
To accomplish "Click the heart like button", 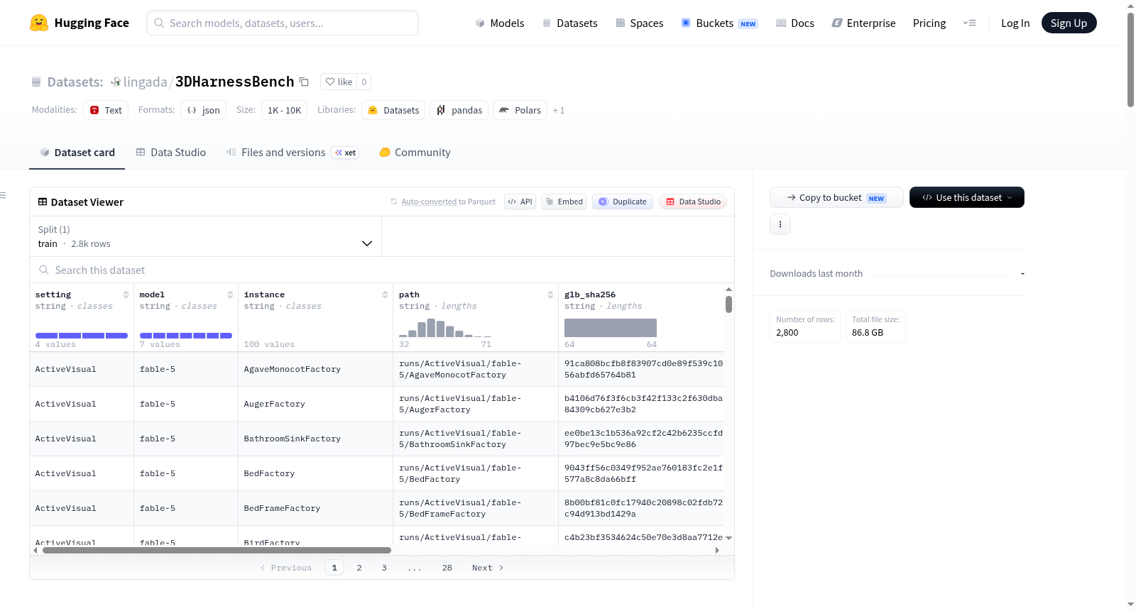I will (x=339, y=82).
